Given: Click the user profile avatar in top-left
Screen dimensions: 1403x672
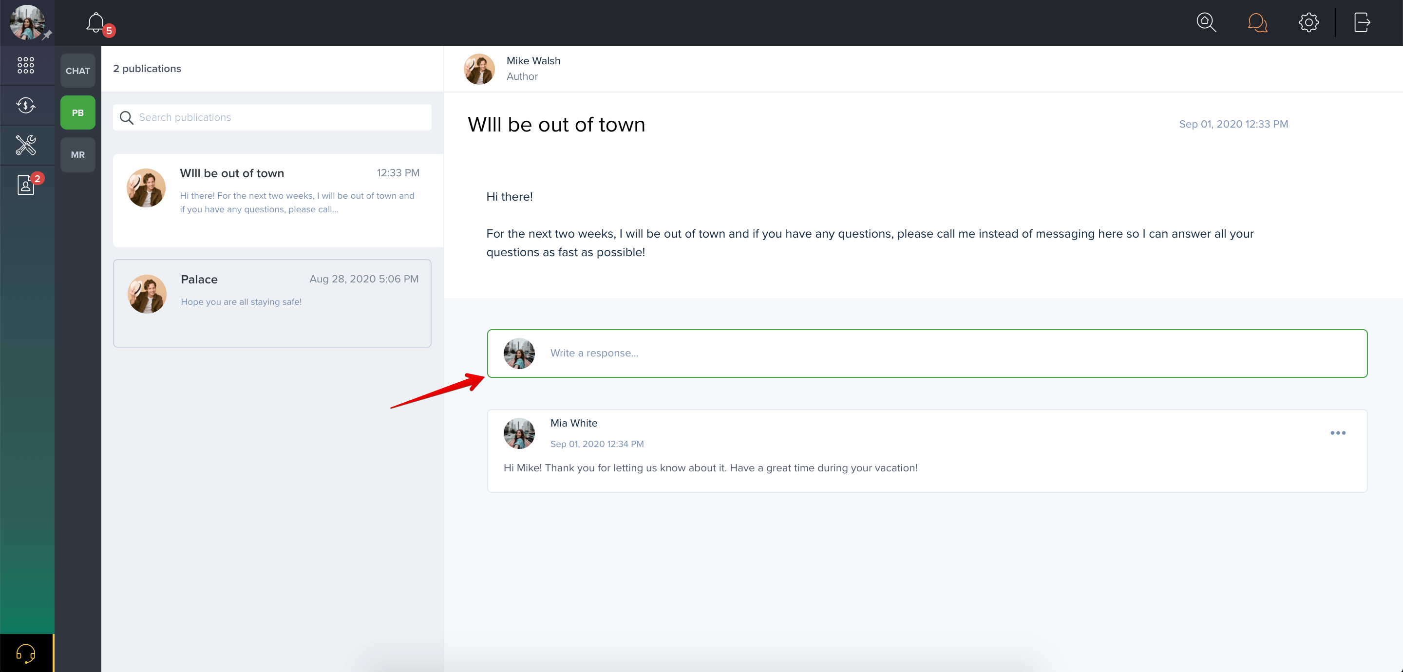Looking at the screenshot, I should click(27, 22).
